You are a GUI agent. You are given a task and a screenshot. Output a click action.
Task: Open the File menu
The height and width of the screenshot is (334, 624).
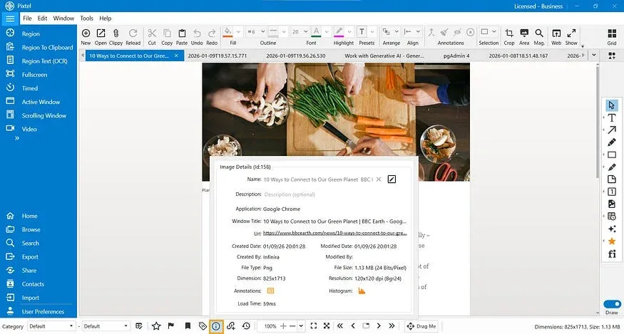(27, 19)
